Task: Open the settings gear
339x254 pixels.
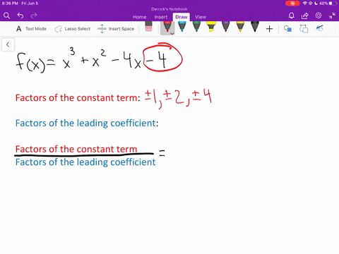Action: [x=319, y=16]
